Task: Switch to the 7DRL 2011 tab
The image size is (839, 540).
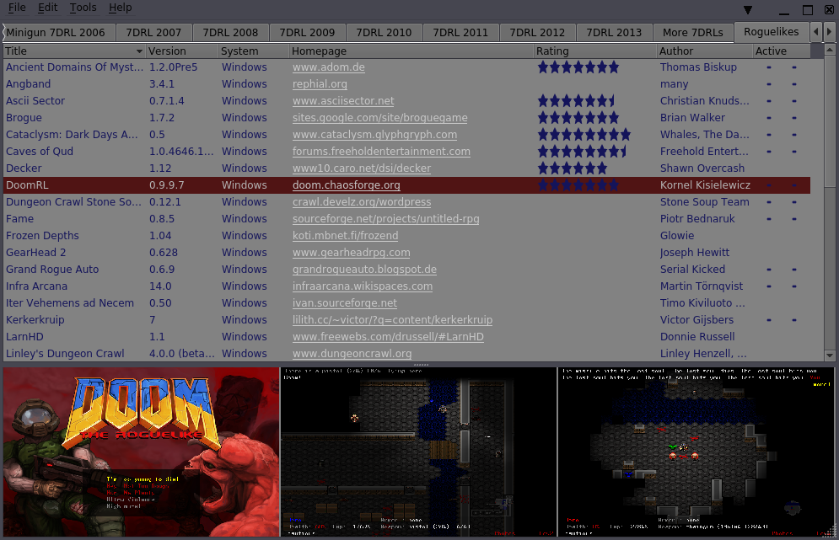Action: [460, 33]
